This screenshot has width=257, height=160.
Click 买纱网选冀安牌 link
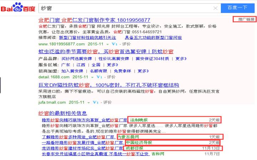coord(76,59)
